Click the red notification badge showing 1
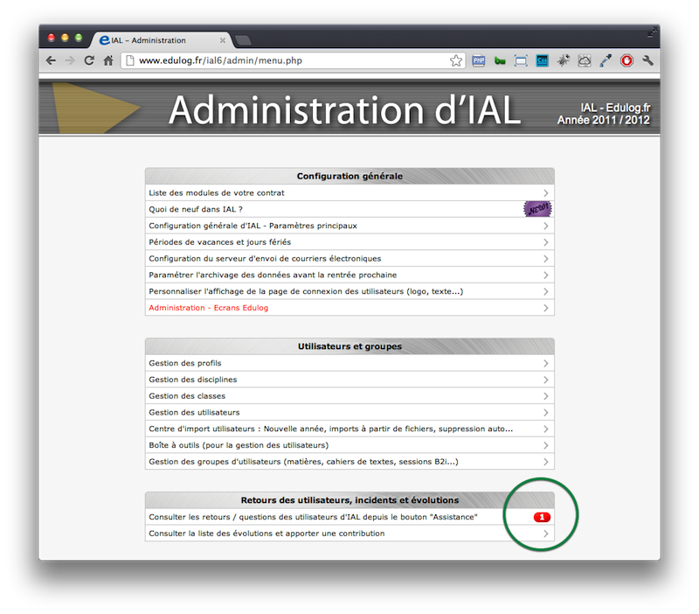Screen dimensions: 699x614 click(542, 518)
